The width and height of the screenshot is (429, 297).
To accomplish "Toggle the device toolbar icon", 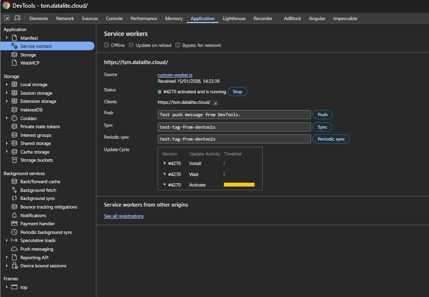I will point(17,18).
